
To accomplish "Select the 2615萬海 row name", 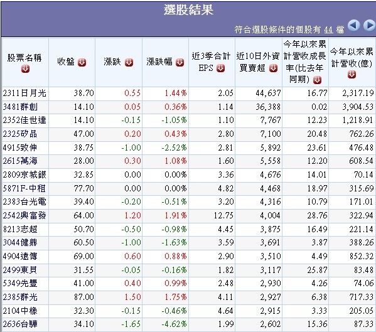I will coord(20,161).
